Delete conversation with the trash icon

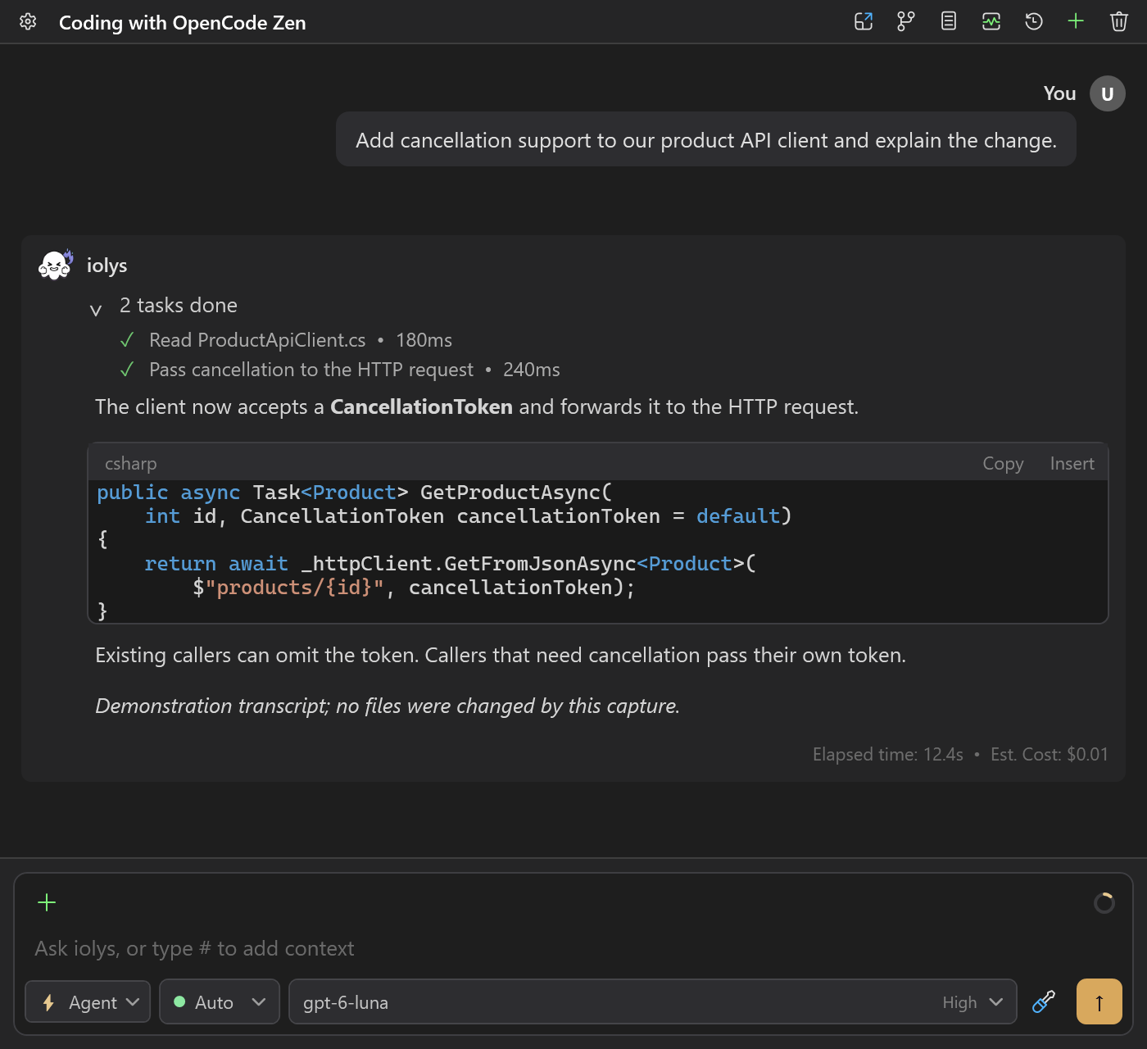pyautogui.click(x=1119, y=22)
